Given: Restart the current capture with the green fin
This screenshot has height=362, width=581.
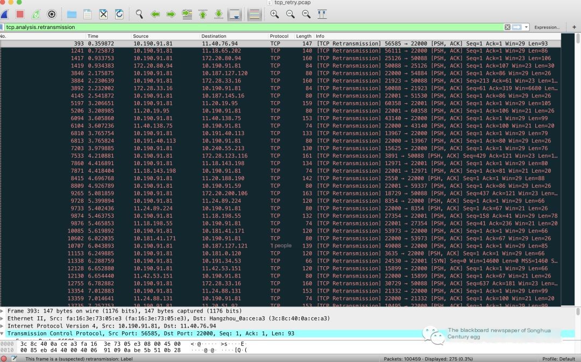Looking at the screenshot, I should pos(36,15).
